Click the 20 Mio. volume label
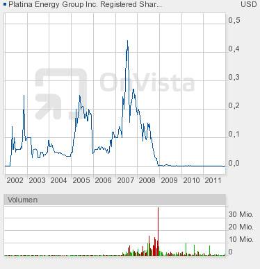 pos(241,227)
